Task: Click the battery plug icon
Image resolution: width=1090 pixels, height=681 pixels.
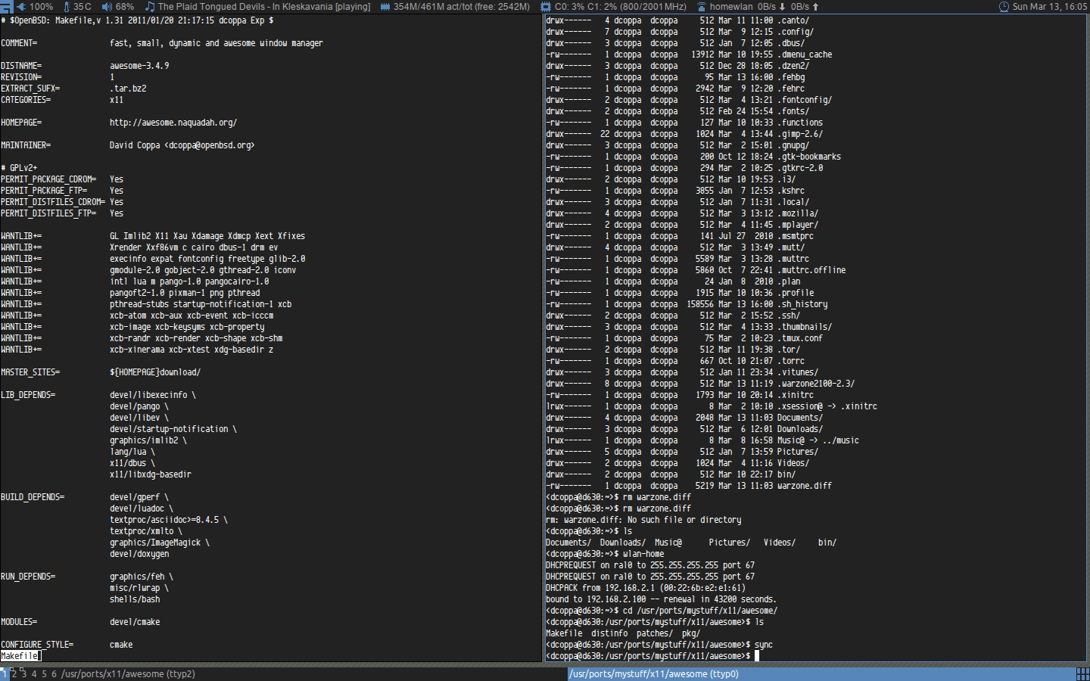Action: pyautogui.click(x=21, y=6)
